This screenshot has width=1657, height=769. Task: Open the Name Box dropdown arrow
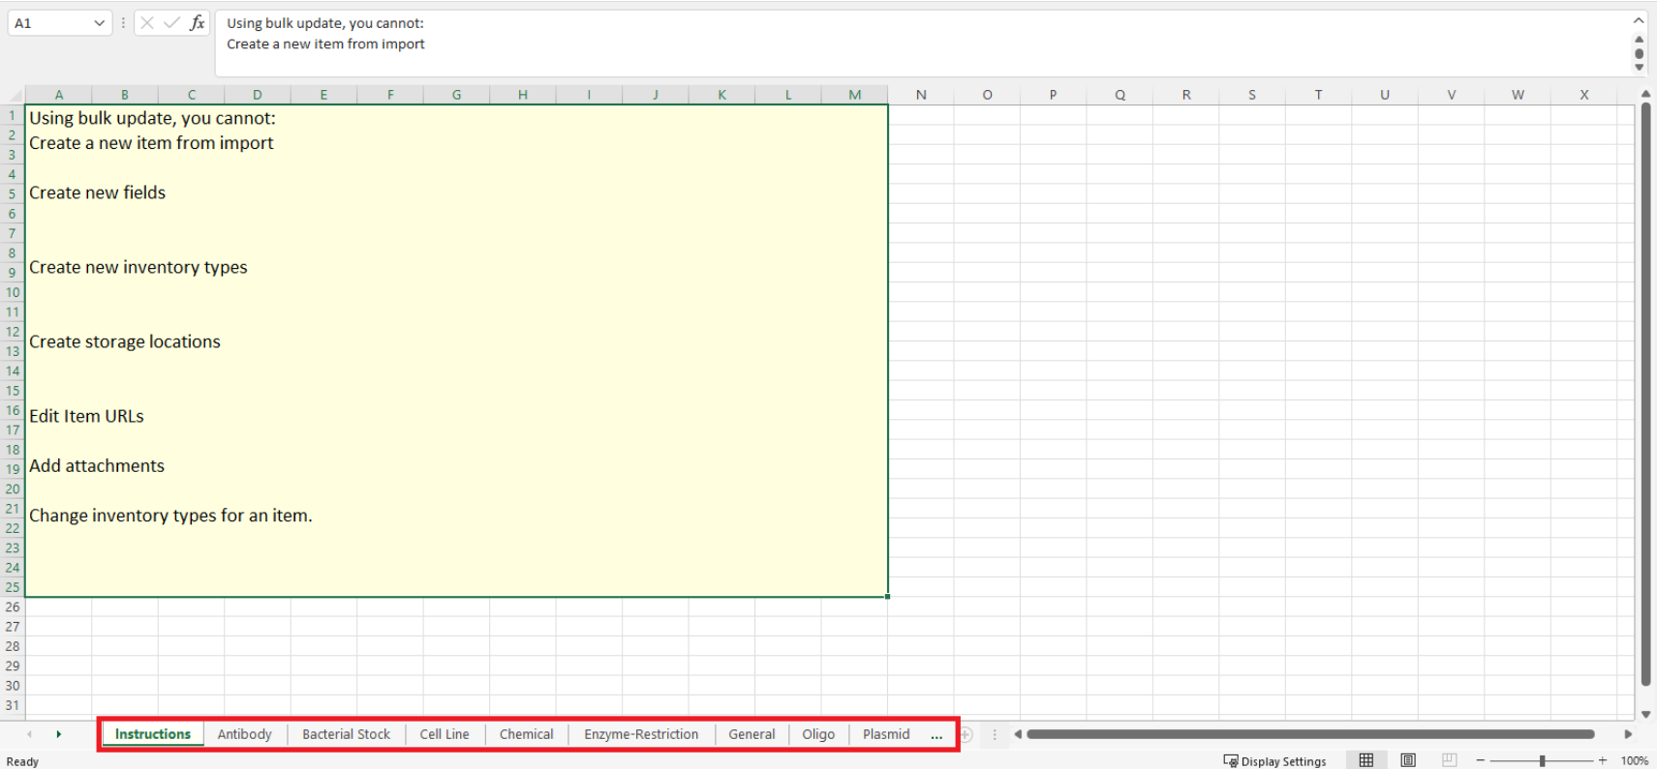tap(99, 23)
